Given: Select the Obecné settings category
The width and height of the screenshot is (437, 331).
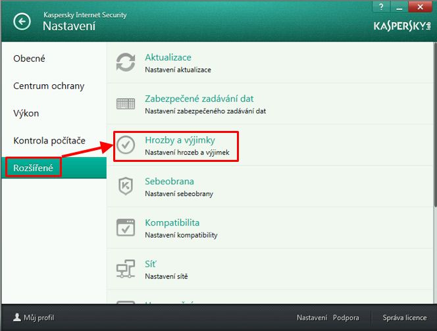Looking at the screenshot, I should tap(29, 59).
